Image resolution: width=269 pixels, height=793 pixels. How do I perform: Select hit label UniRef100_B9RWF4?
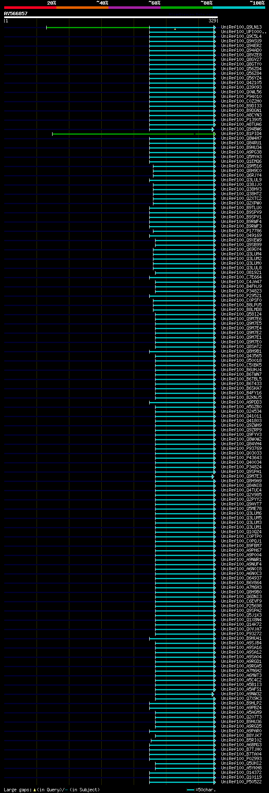[x=241, y=222]
